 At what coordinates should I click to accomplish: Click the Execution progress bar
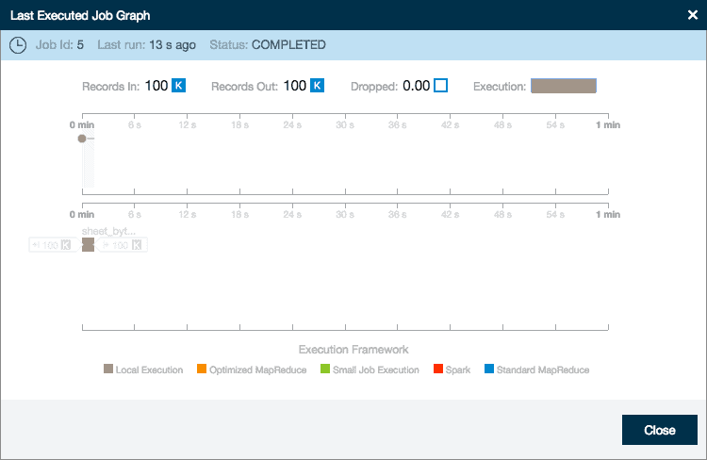[x=563, y=86]
